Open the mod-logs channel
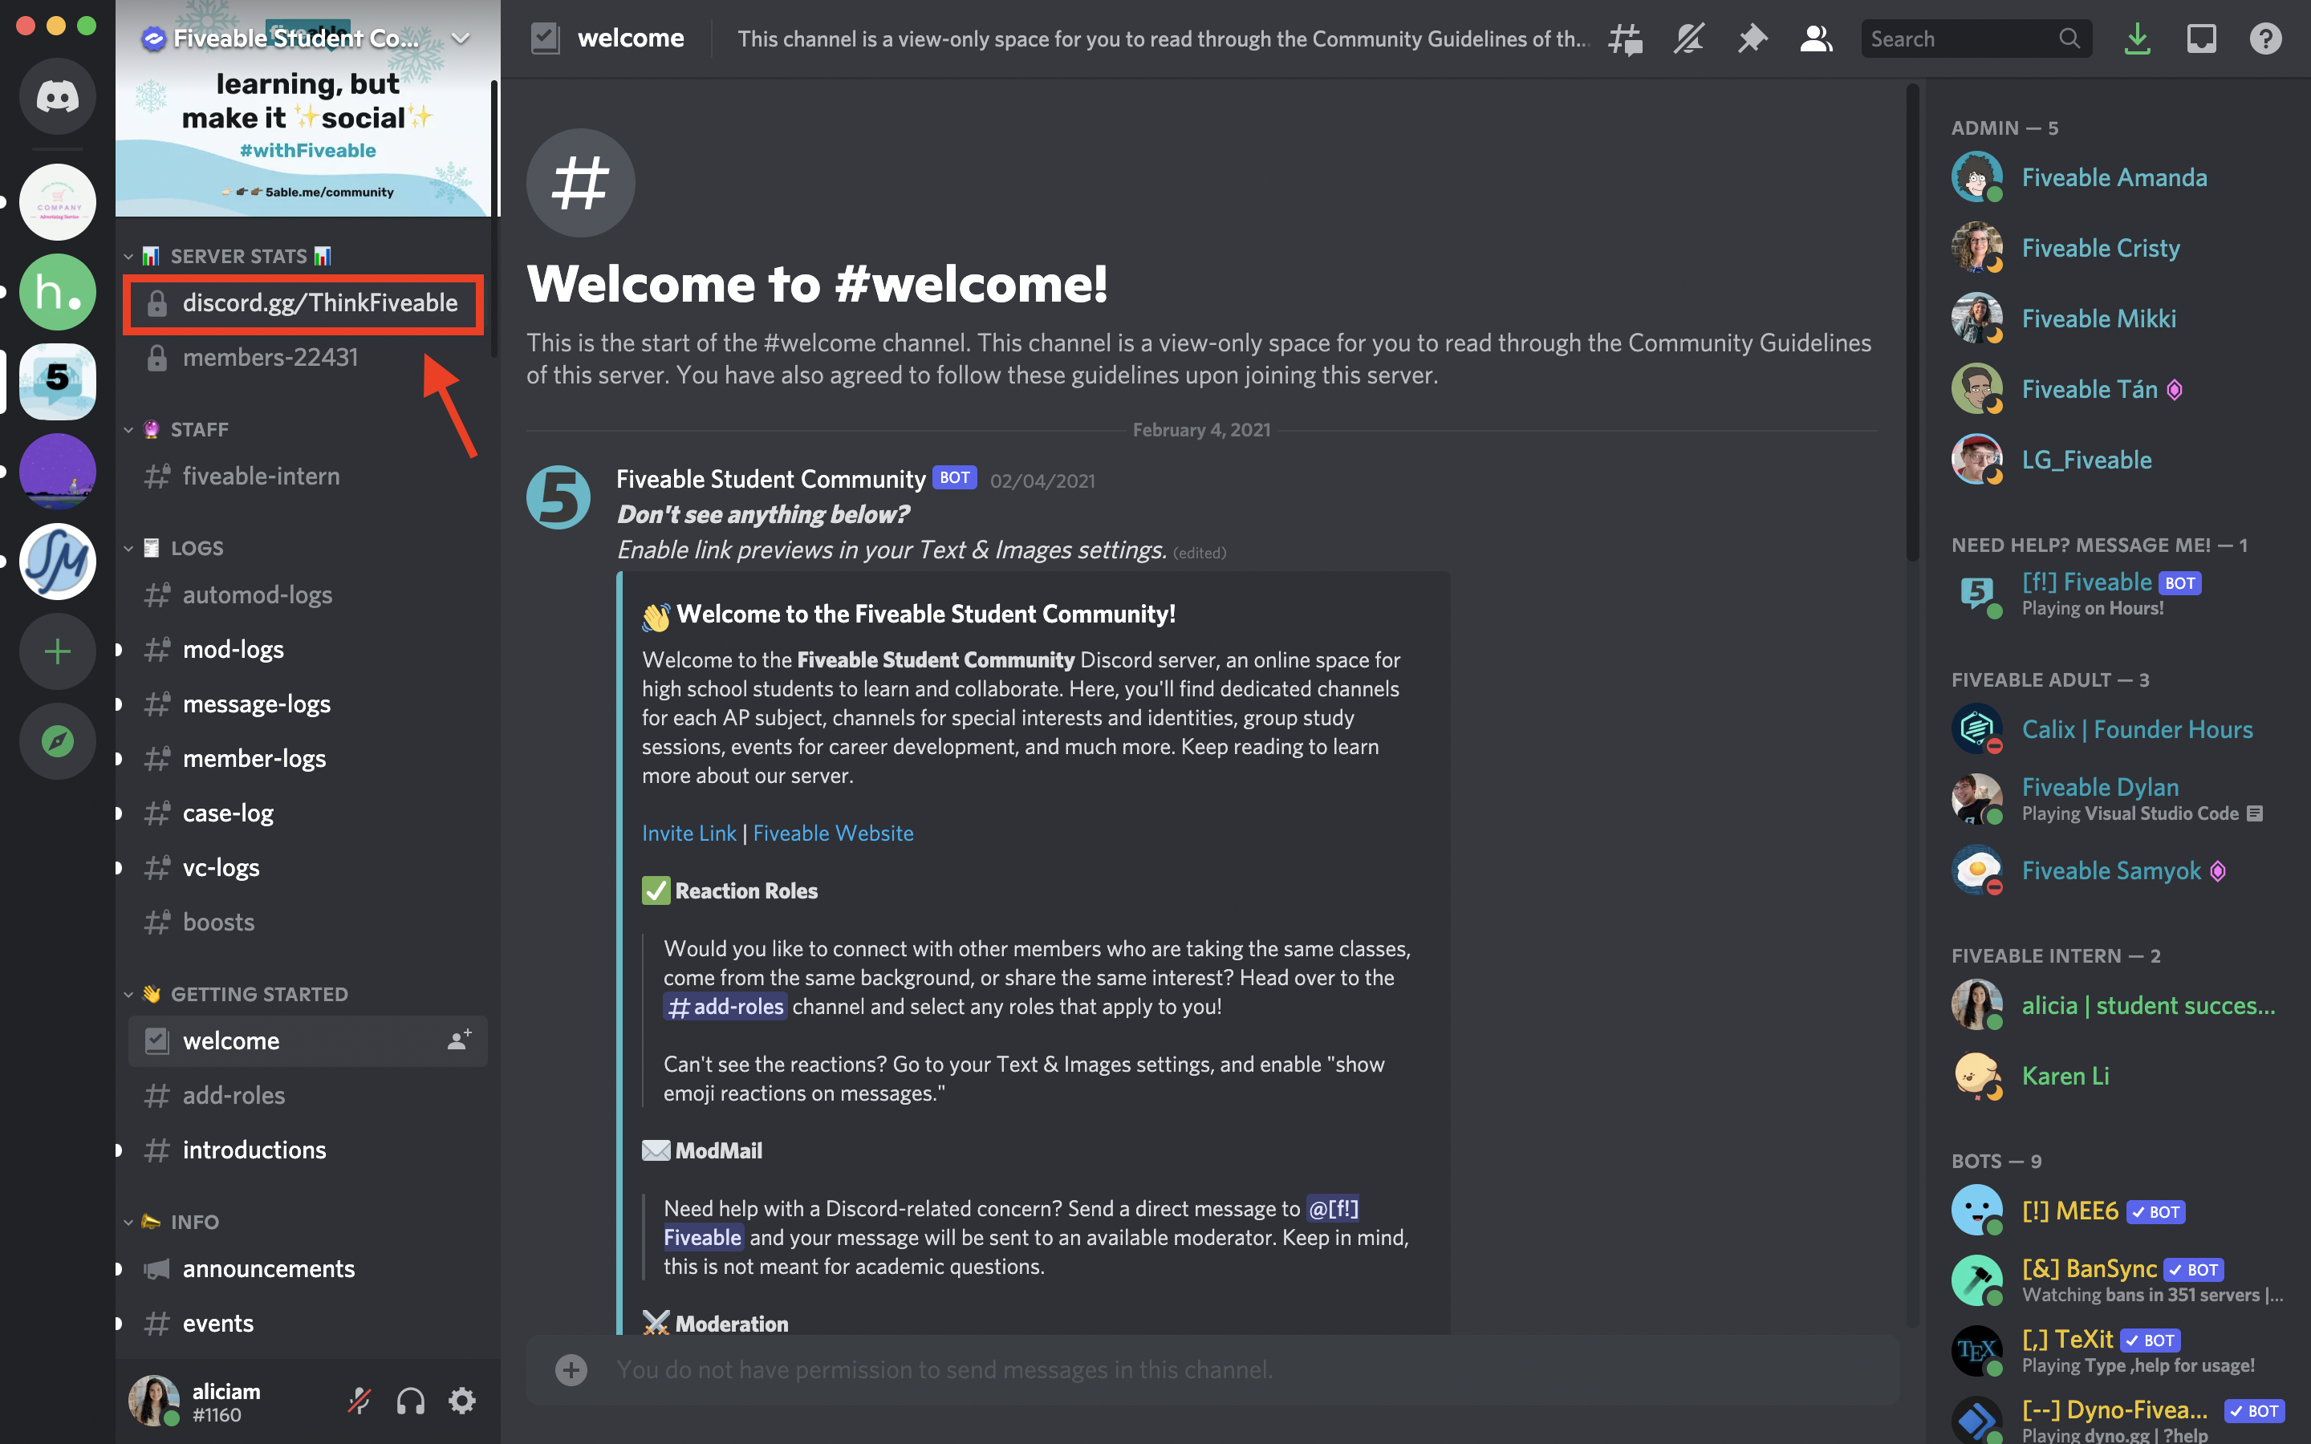The height and width of the screenshot is (1444, 2311). pyautogui.click(x=307, y=650)
